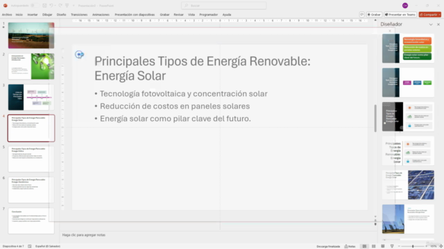
Task: Choose design with orange and green boxes
Action: click(x=408, y=48)
